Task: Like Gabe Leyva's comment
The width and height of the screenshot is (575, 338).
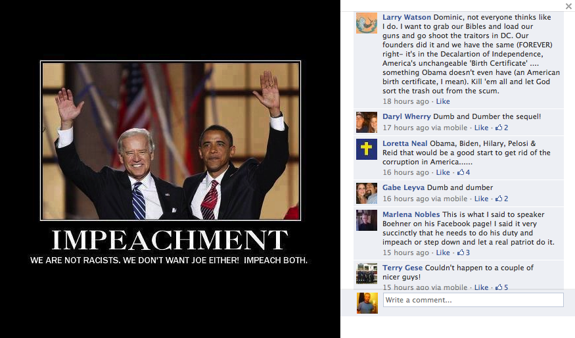Action: pos(481,199)
